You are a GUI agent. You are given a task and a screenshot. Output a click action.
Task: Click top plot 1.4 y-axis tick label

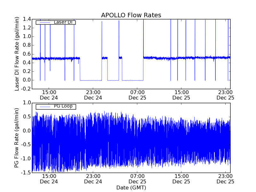[27, 19]
